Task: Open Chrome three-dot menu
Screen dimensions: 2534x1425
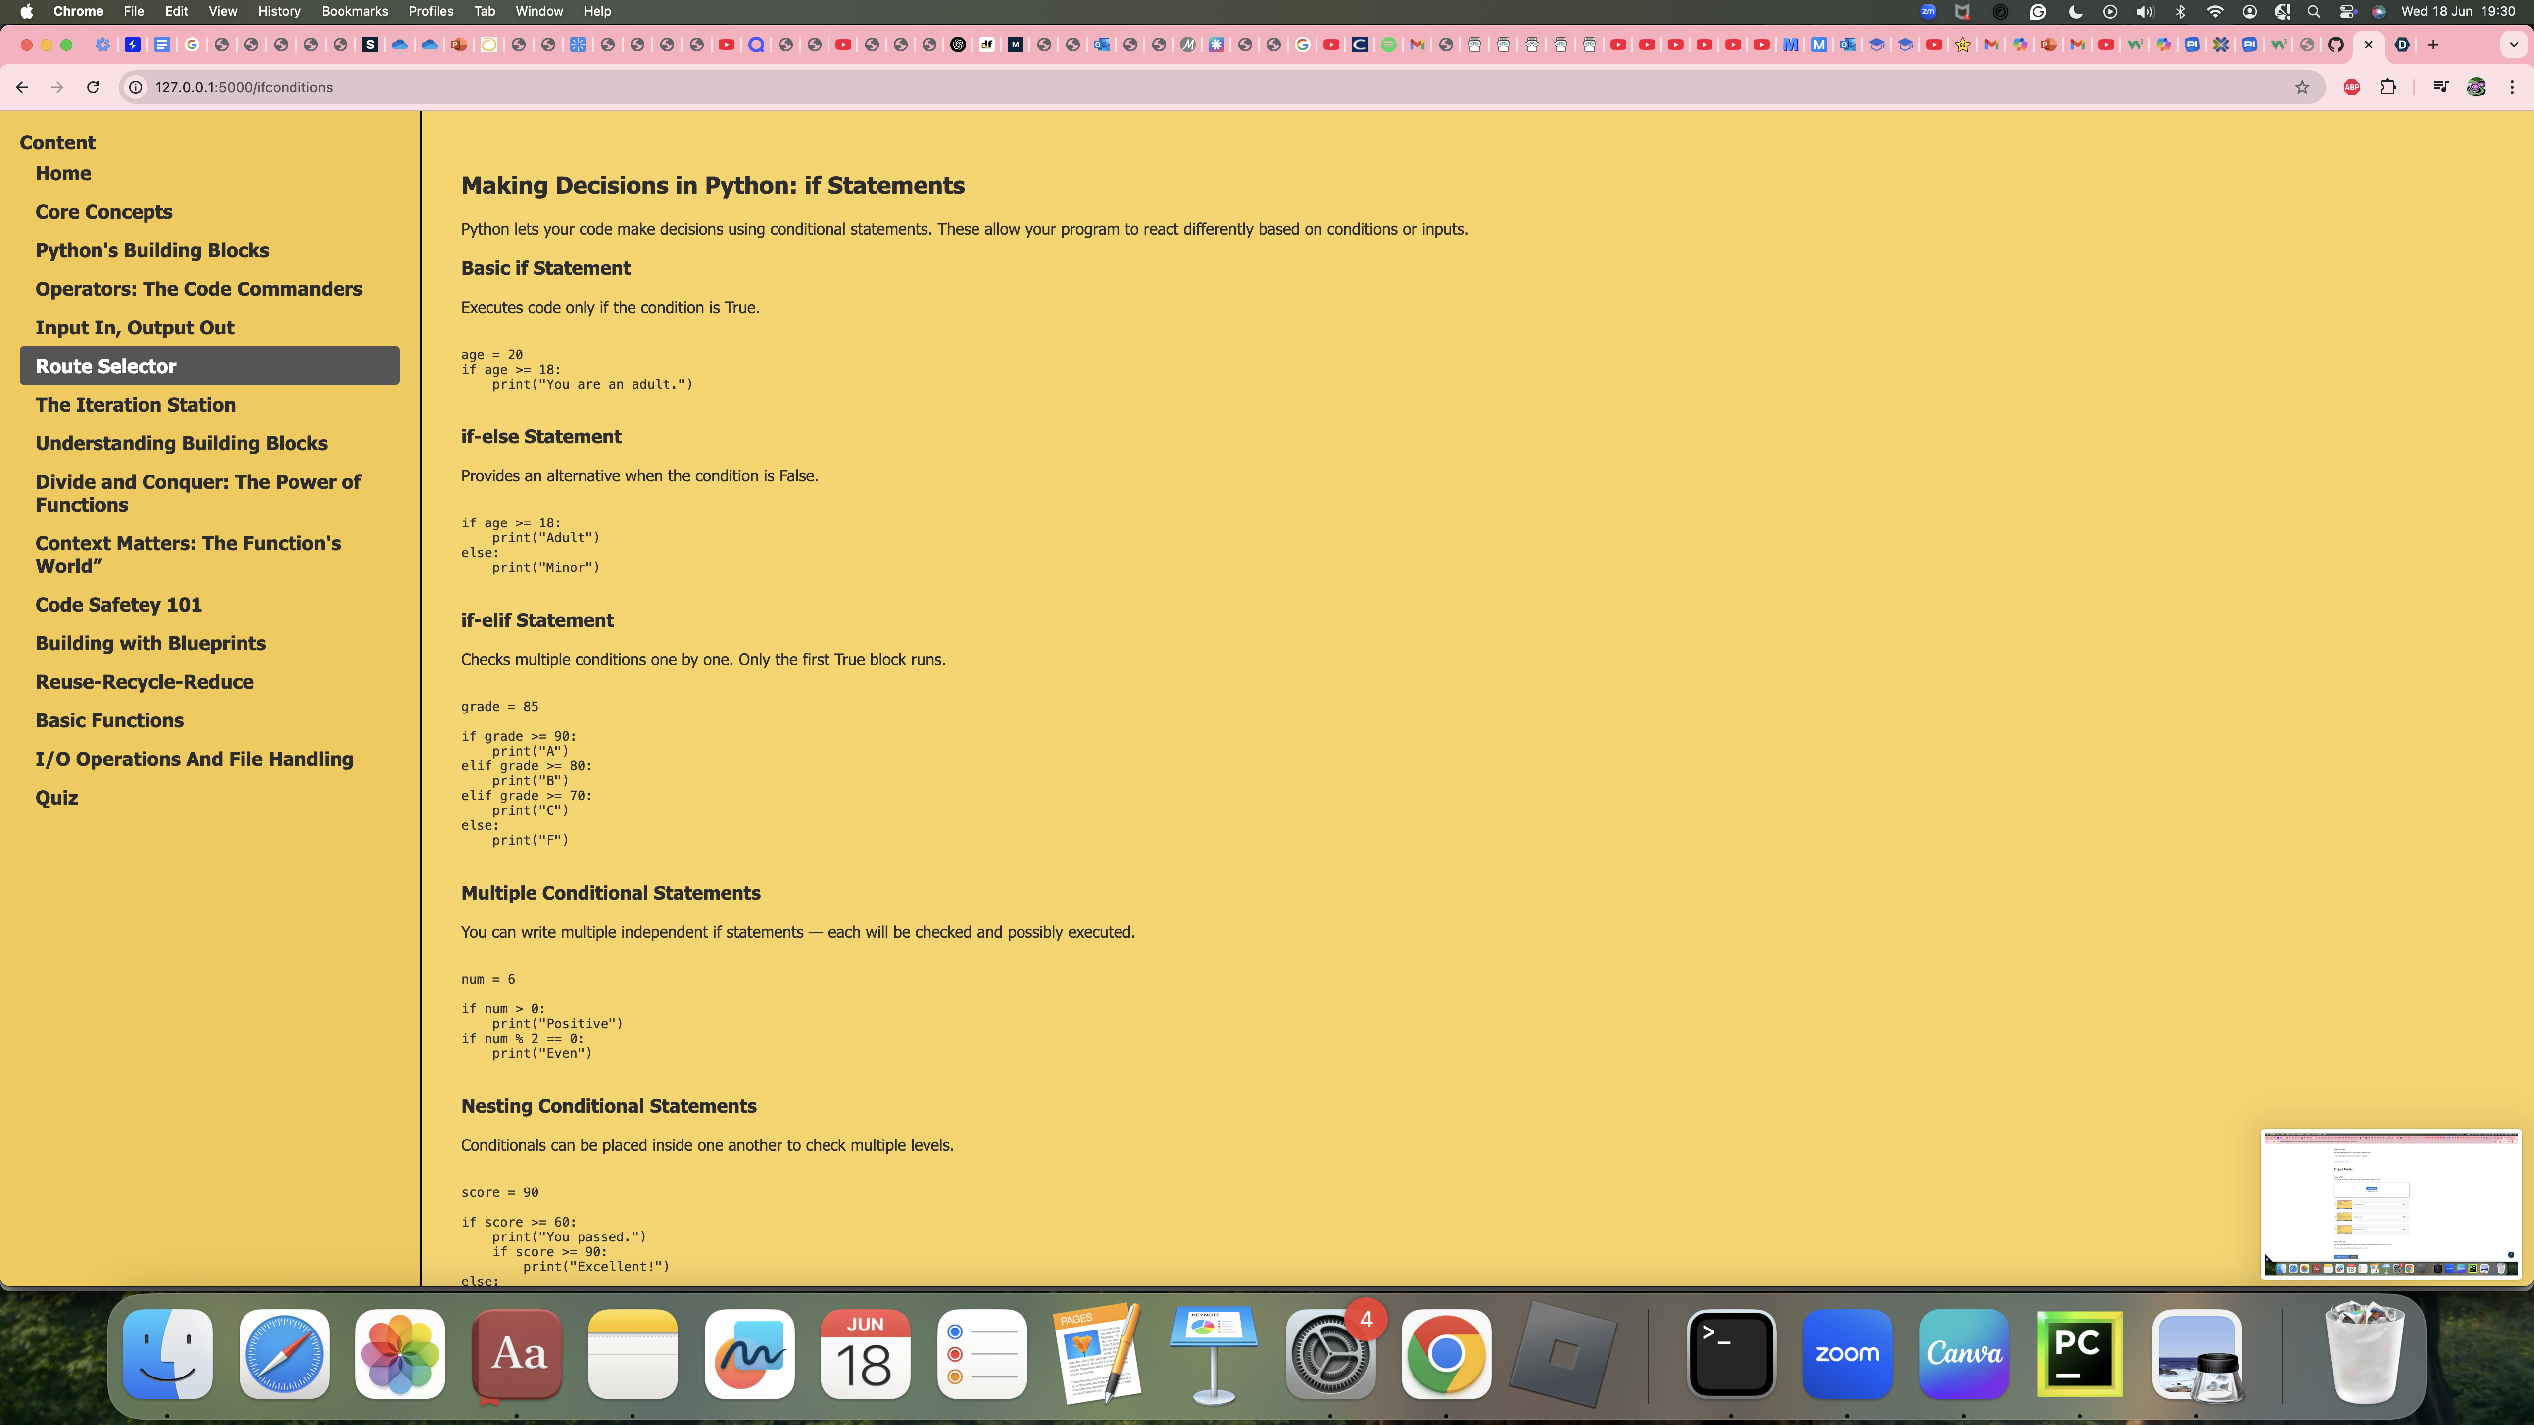Action: click(2511, 87)
